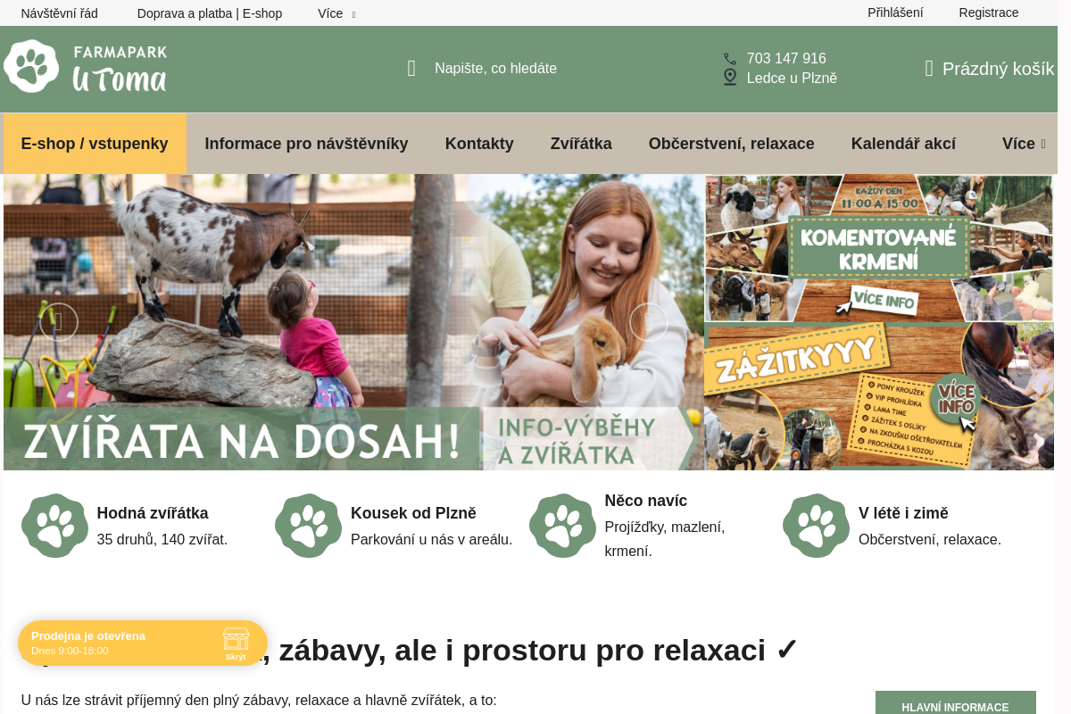Screen dimensions: 1071x714
Task: Click the Hodná zvířátka heading
Action: 153,513
